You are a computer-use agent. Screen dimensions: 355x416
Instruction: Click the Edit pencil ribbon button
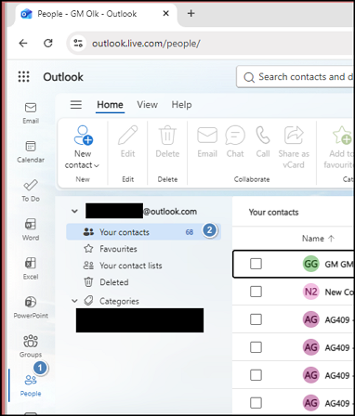tap(127, 141)
